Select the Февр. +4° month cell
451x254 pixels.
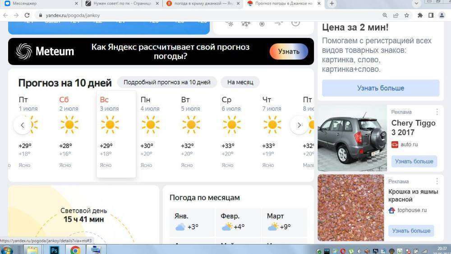[238, 222]
